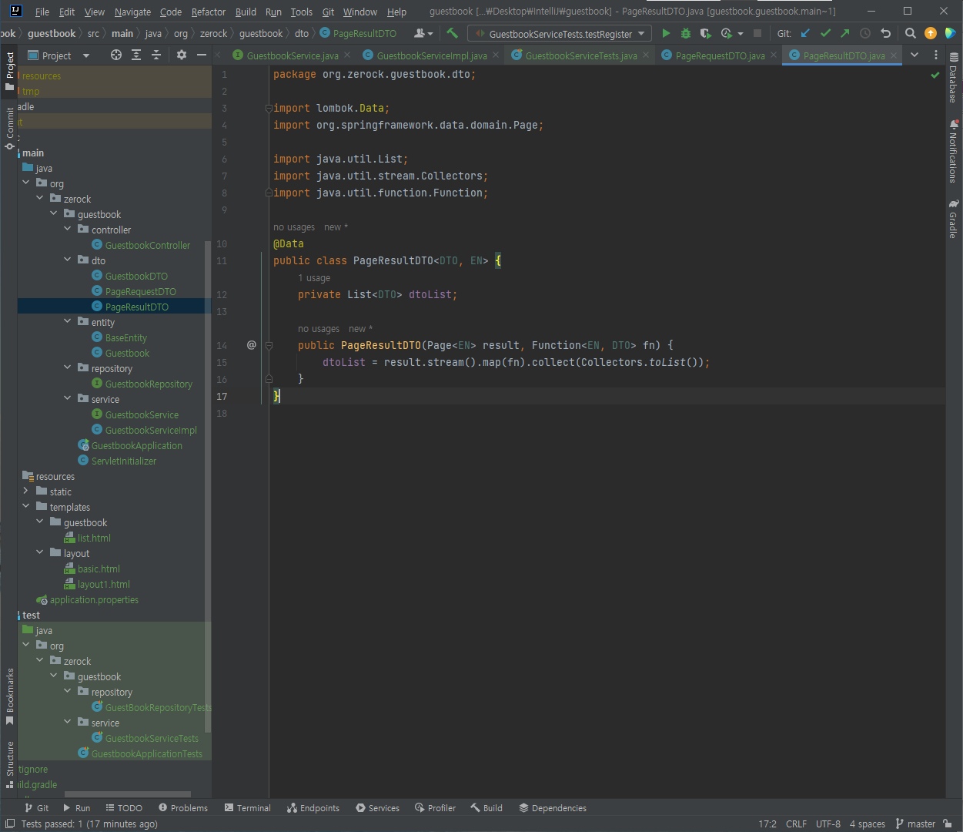Start debugging with the bug icon

[686, 33]
